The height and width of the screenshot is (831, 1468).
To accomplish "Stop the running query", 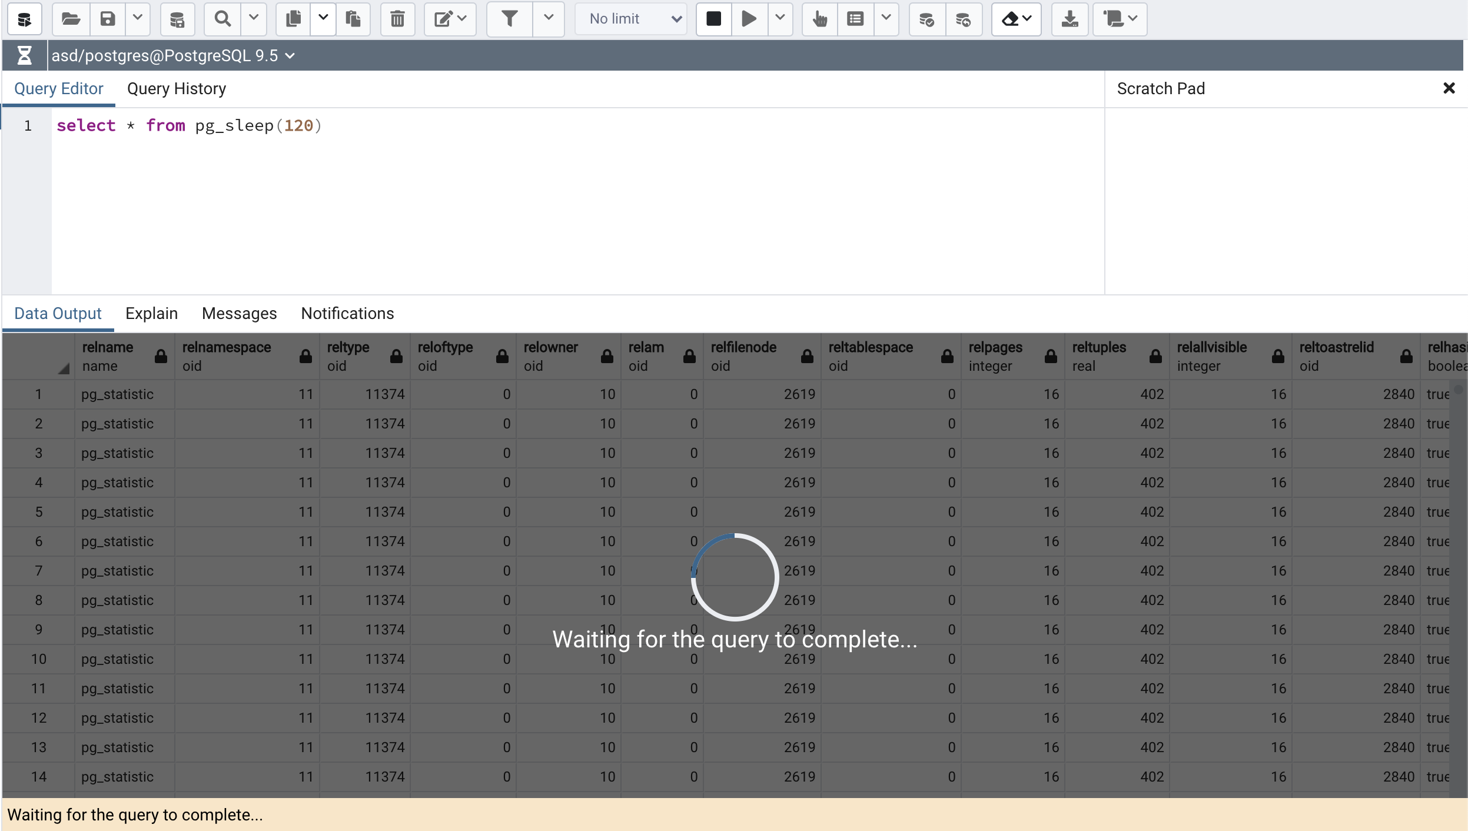I will pyautogui.click(x=714, y=19).
